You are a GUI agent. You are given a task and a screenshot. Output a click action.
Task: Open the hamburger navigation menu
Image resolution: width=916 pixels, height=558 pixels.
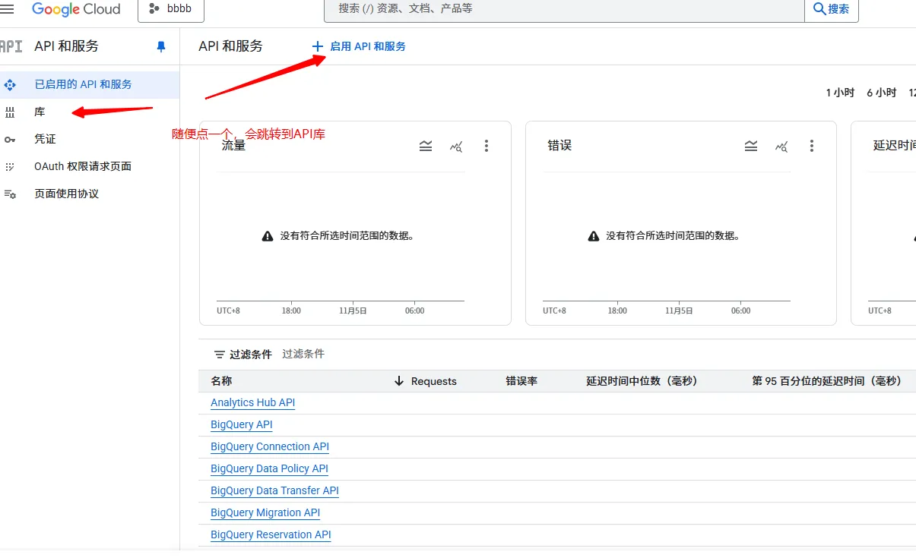8,9
